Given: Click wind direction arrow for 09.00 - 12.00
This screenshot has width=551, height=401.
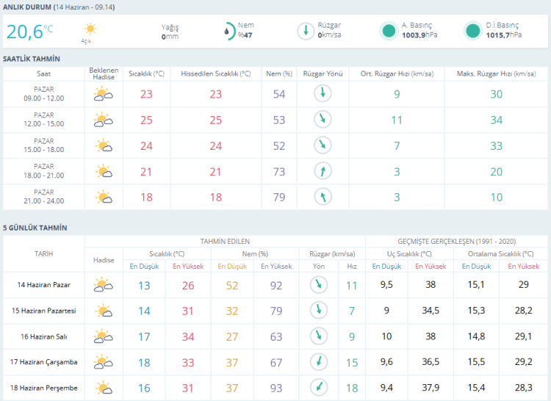Looking at the screenshot, I should pyautogui.click(x=323, y=93).
